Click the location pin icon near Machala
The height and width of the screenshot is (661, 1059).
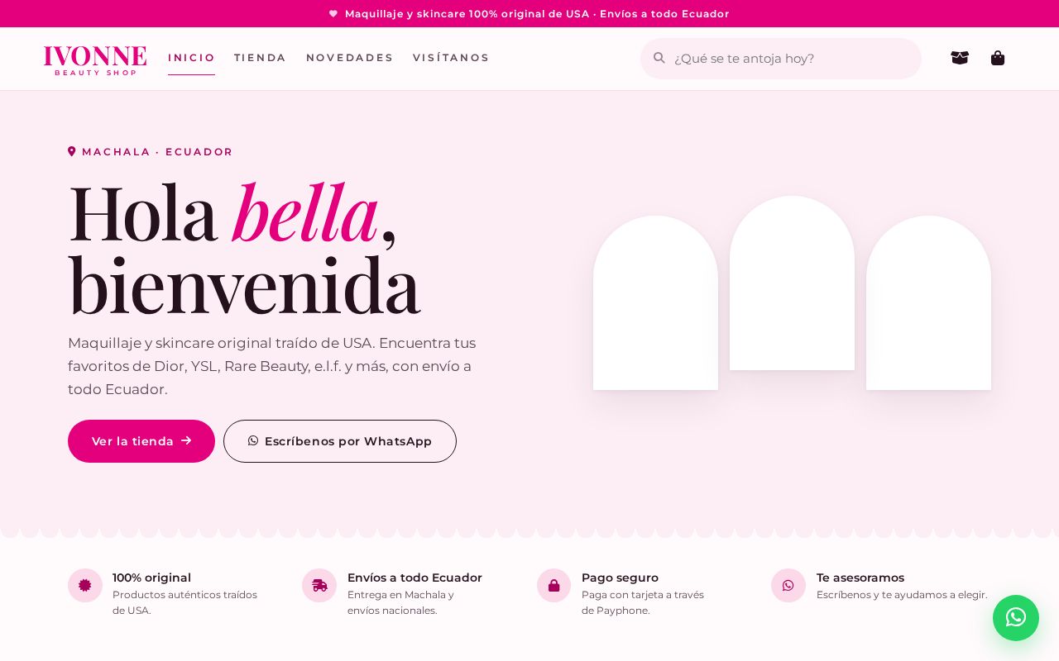click(72, 152)
